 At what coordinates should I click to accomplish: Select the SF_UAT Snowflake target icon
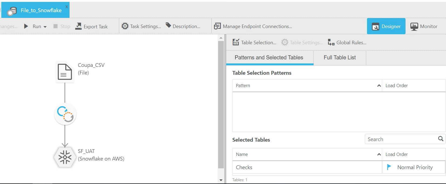(65, 157)
